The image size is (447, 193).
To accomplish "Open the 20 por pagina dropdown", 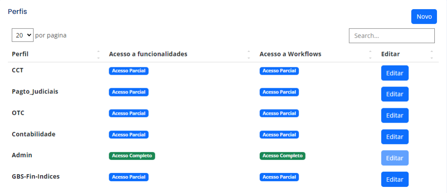I will [x=23, y=35].
